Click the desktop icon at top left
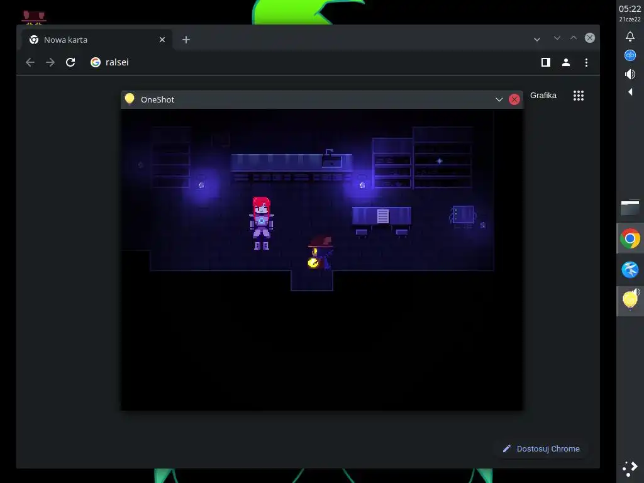 [34, 18]
